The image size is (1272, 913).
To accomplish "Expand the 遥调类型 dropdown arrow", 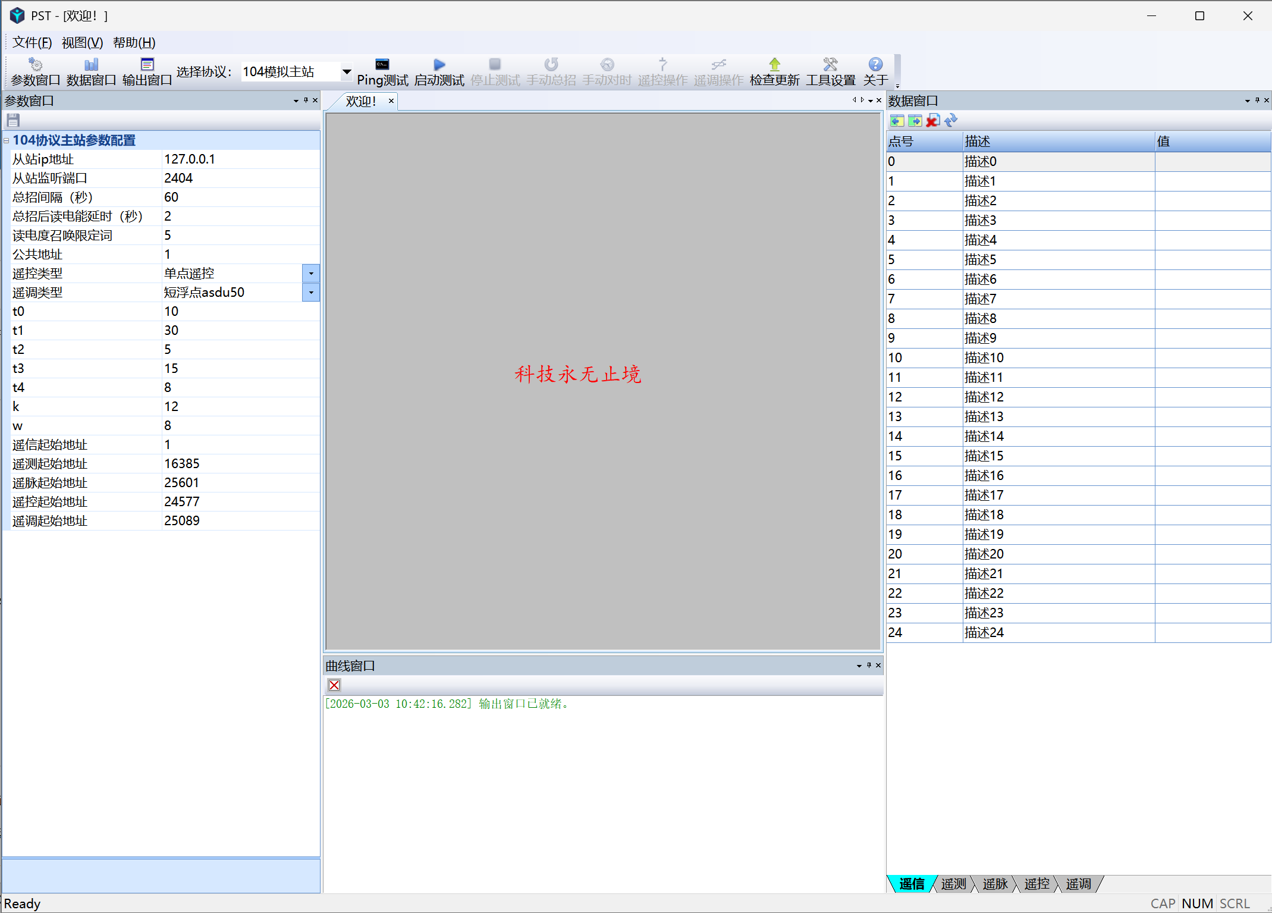I will click(311, 293).
